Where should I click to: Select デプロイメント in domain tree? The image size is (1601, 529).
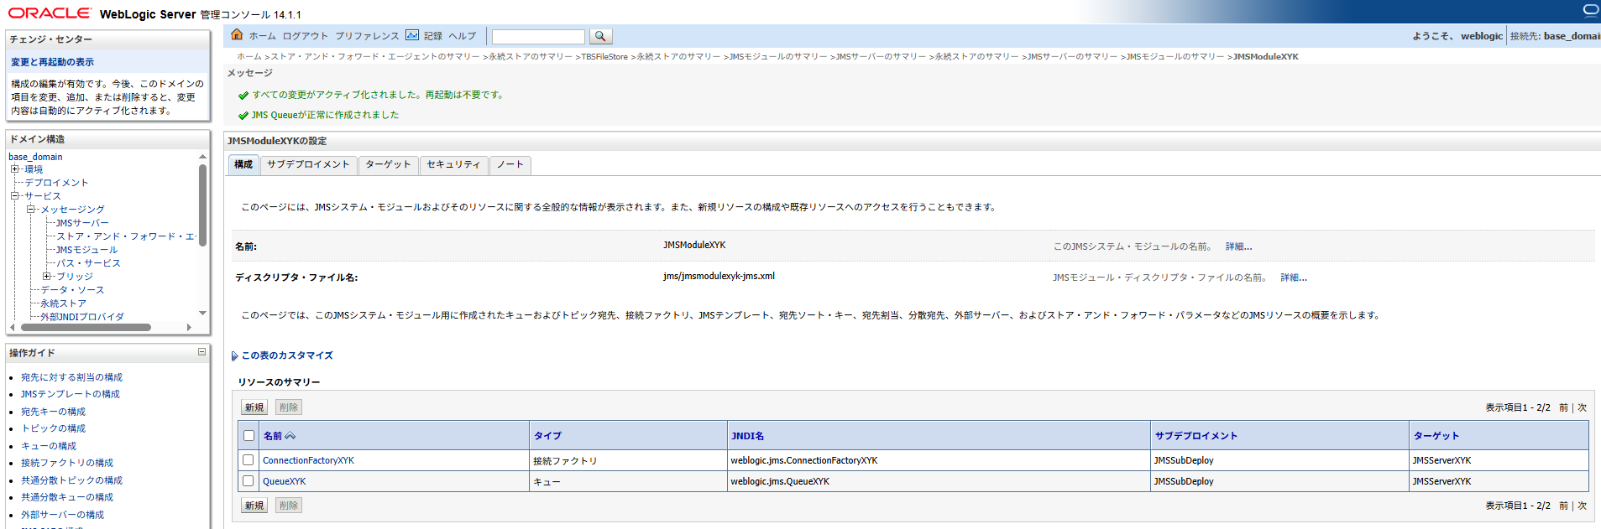click(x=56, y=183)
